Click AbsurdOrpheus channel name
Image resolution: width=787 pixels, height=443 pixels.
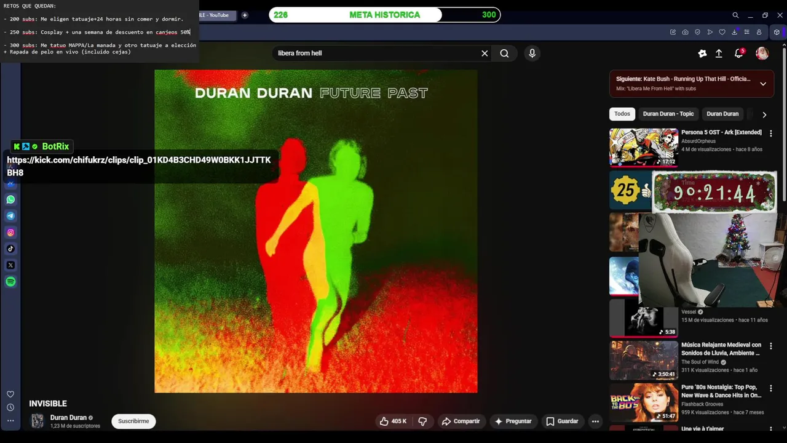[698, 141]
